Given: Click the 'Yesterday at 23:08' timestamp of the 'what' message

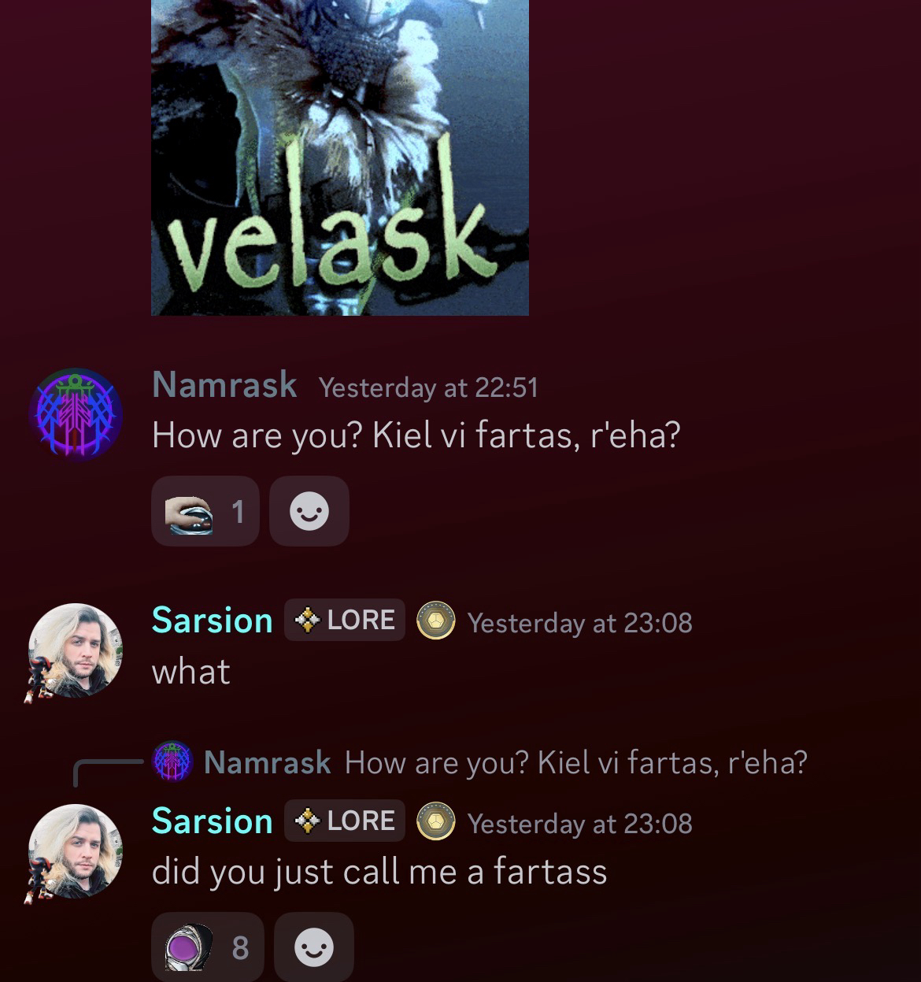Looking at the screenshot, I should pyautogui.click(x=580, y=623).
